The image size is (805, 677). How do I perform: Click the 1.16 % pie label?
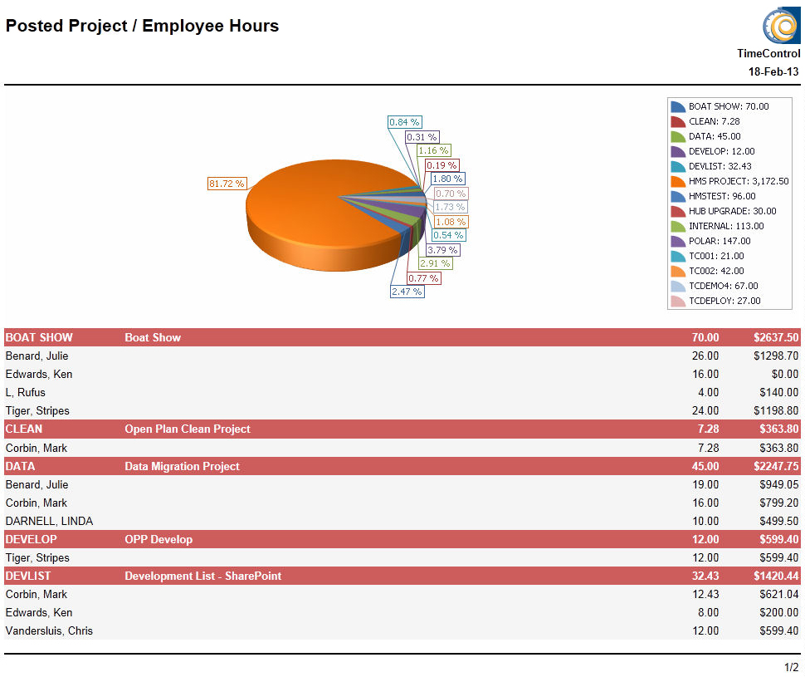pos(434,150)
